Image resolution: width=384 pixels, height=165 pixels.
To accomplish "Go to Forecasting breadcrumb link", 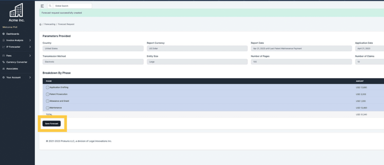I will 50,24.
